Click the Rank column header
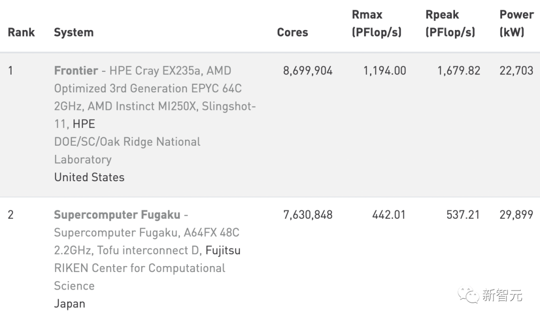This screenshot has width=540, height=319. pyautogui.click(x=21, y=32)
